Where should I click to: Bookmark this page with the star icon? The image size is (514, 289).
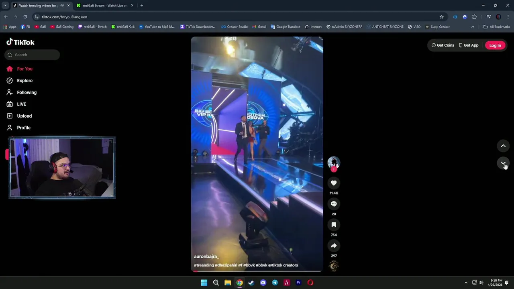coord(442,17)
